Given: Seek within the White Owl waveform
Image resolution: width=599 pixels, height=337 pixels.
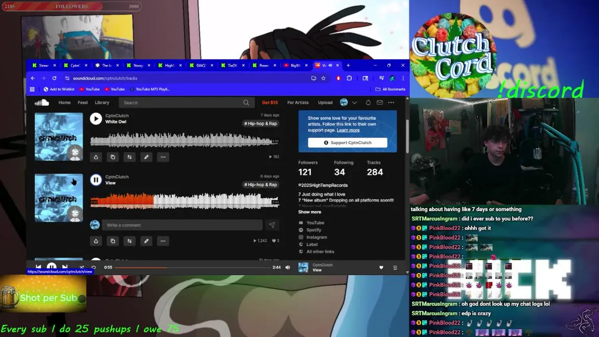Looking at the screenshot, I should 184,140.
